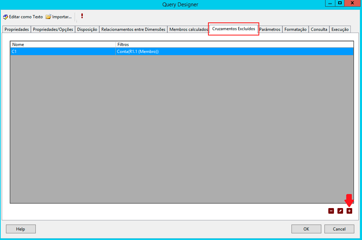The height and width of the screenshot is (240, 362).
Task: Edit the selected crossing with the pencil icon
Action: pos(340,211)
